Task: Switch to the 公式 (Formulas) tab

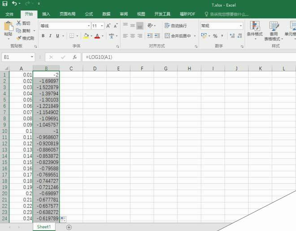Action: click(x=89, y=14)
